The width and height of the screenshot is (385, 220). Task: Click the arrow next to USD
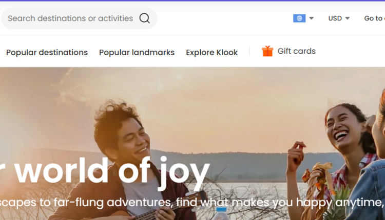[x=348, y=18]
